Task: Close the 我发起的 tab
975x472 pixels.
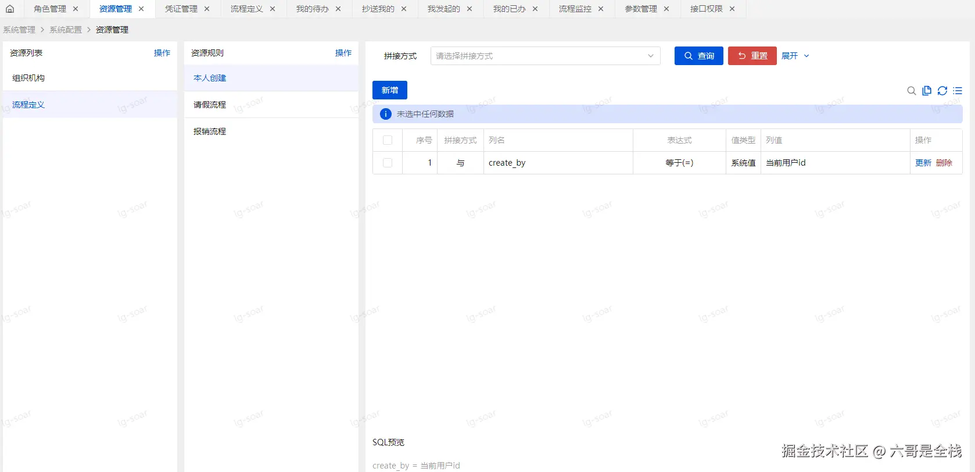Action: [469, 9]
